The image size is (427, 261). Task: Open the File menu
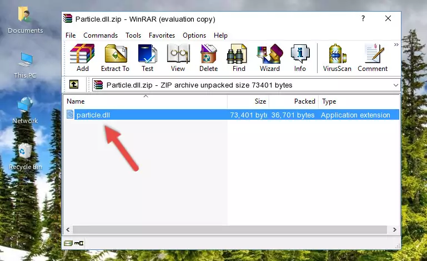71,35
